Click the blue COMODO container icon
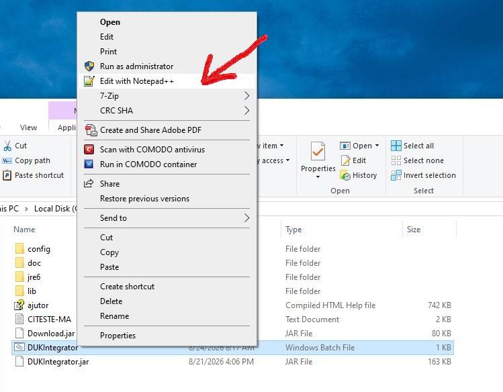 tap(89, 164)
